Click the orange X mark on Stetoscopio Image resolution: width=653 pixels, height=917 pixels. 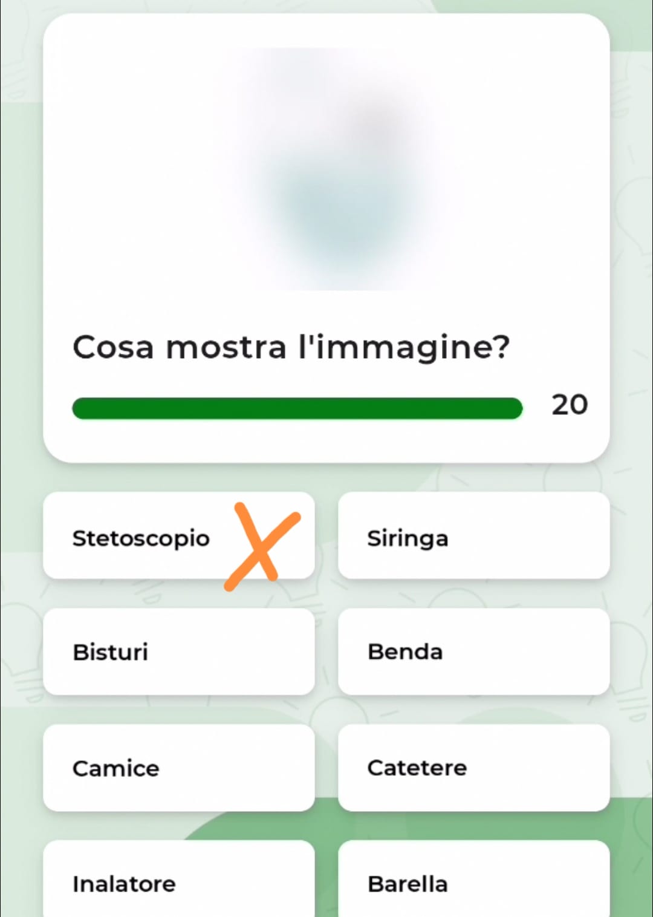(262, 546)
